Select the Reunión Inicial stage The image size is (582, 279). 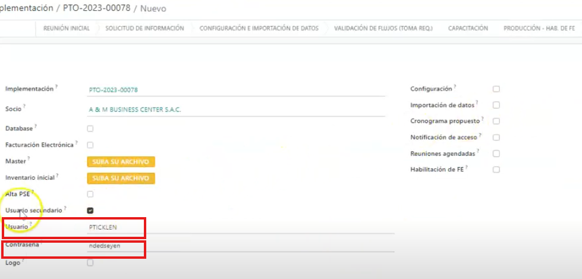(x=67, y=29)
